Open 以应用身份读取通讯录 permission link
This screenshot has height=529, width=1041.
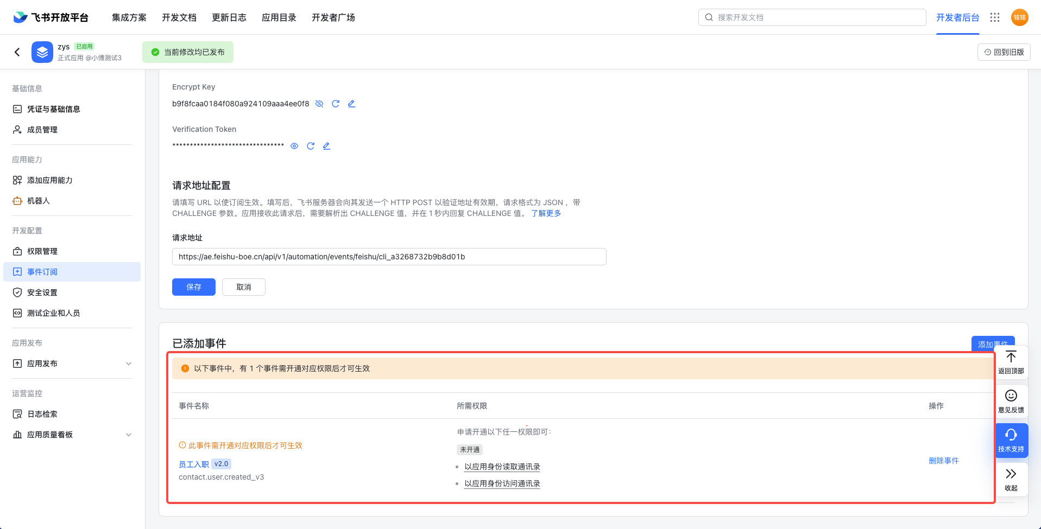click(x=502, y=467)
